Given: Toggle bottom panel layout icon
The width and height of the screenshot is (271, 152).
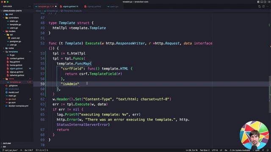Looking at the screenshot, I should 262,2.
